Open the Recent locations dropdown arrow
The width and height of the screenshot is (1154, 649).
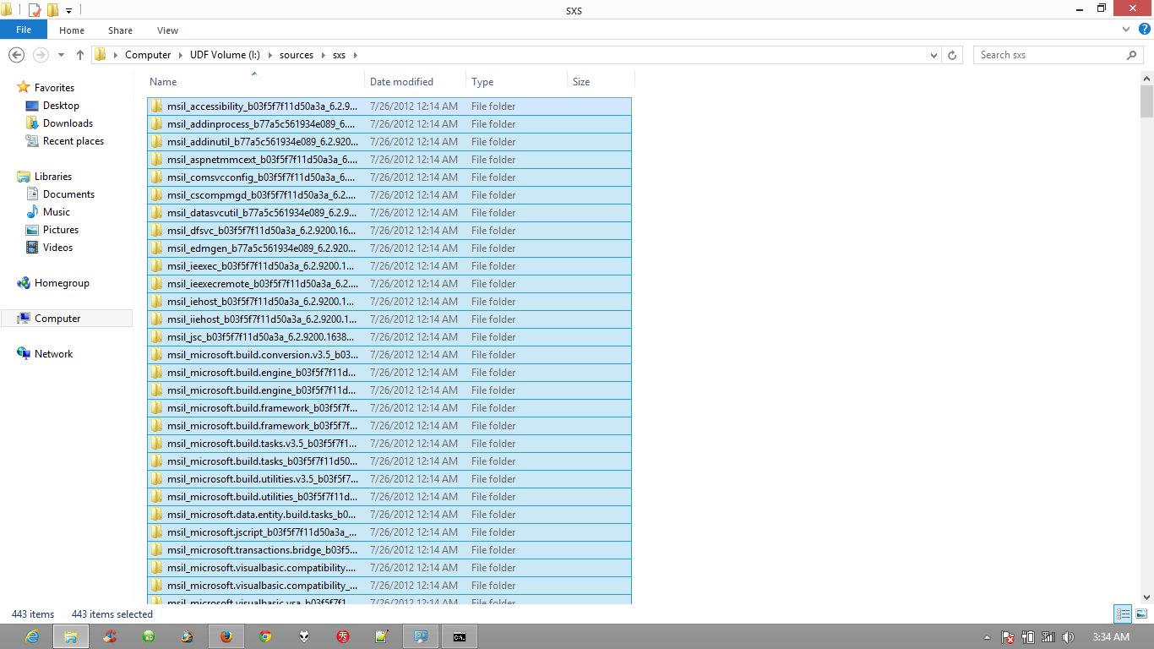click(x=61, y=55)
